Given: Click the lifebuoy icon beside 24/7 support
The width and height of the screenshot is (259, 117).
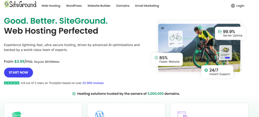Looking at the screenshot, I should (x=206, y=70).
